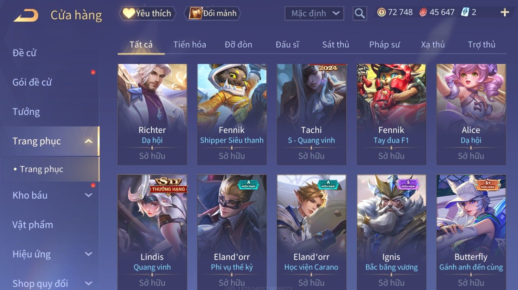The height and width of the screenshot is (290, 518).
Task: Expand the Kho báu section
Action: click(x=88, y=195)
